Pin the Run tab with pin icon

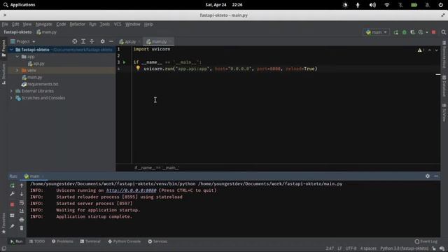(12, 226)
